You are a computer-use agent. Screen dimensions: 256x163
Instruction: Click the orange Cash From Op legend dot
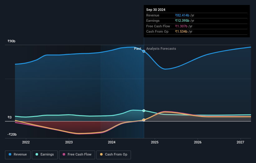click(x=101, y=154)
